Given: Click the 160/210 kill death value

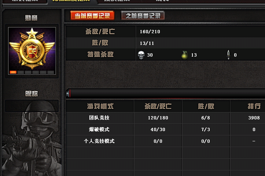Looking at the screenshot, I should coord(150,32).
